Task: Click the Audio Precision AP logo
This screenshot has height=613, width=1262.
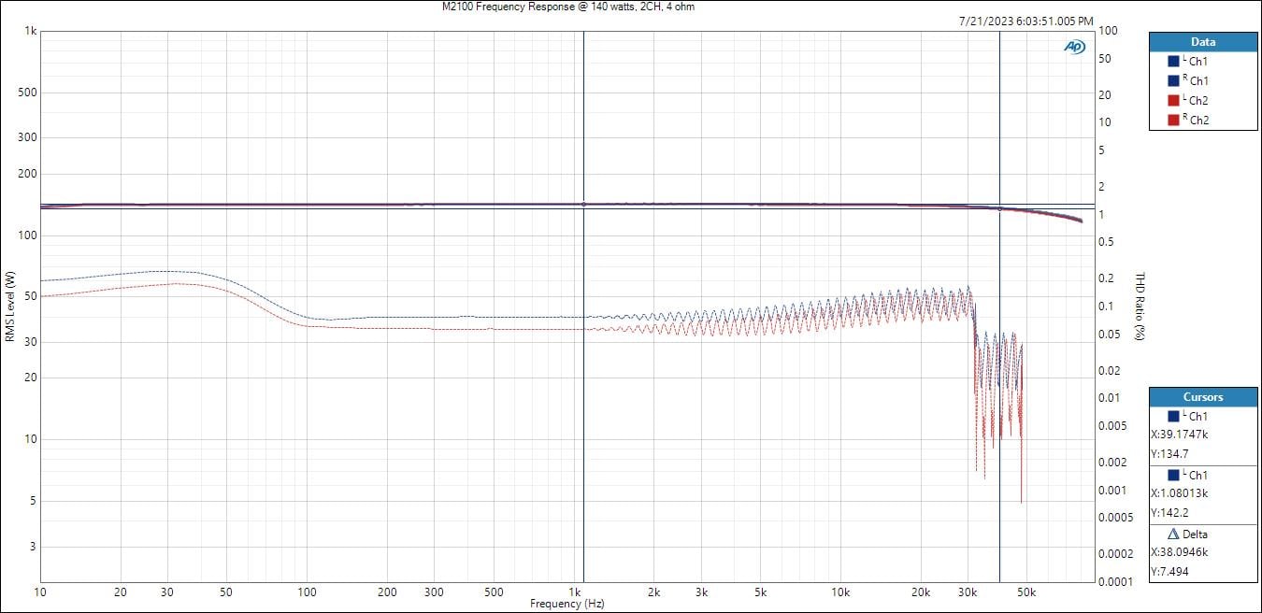Action: tap(1074, 47)
